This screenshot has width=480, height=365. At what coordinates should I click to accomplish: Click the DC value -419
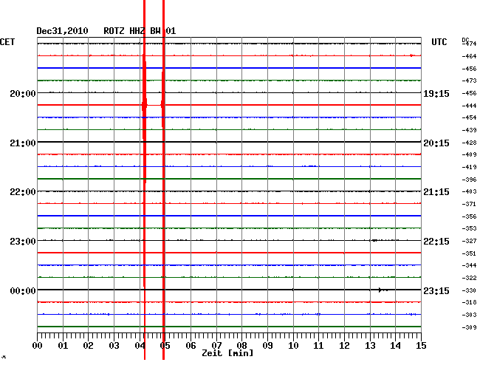tap(469, 168)
